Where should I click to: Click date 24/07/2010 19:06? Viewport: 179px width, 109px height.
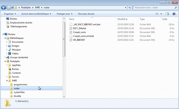click(x=126, y=32)
